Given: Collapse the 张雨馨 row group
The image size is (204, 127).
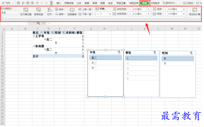Looking at the screenshot, I should point(34,46).
